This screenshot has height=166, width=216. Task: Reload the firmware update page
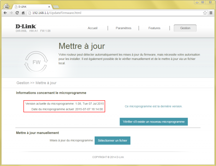17,13
